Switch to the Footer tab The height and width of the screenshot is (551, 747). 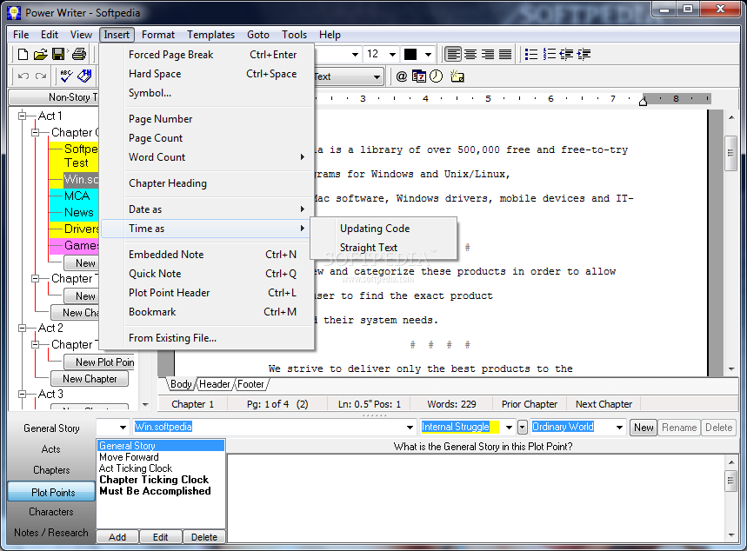250,384
